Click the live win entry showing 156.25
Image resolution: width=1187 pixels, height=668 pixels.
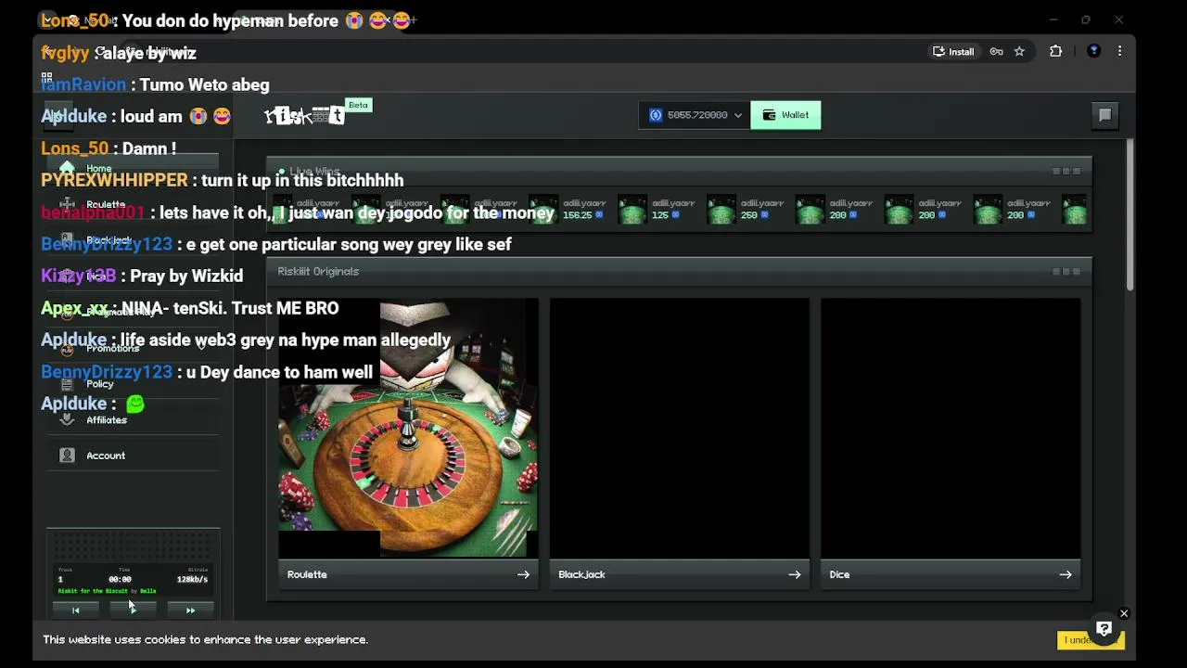566,210
